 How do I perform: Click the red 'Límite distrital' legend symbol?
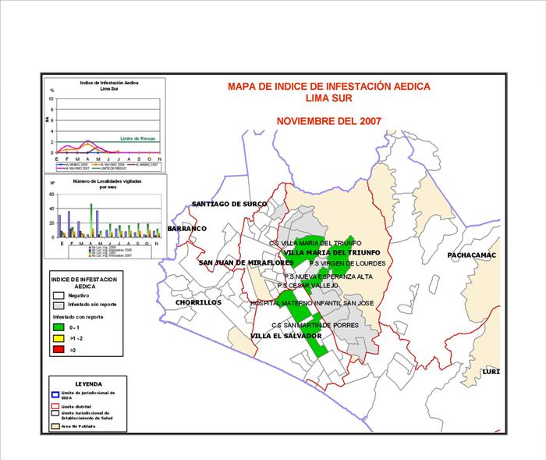(x=55, y=406)
